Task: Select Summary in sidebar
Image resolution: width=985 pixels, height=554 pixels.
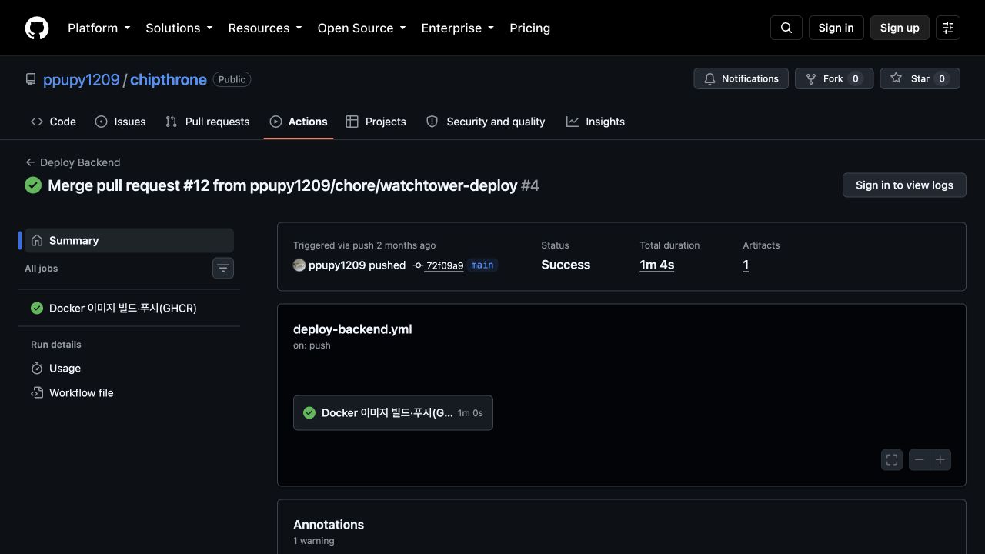Action: (x=129, y=240)
